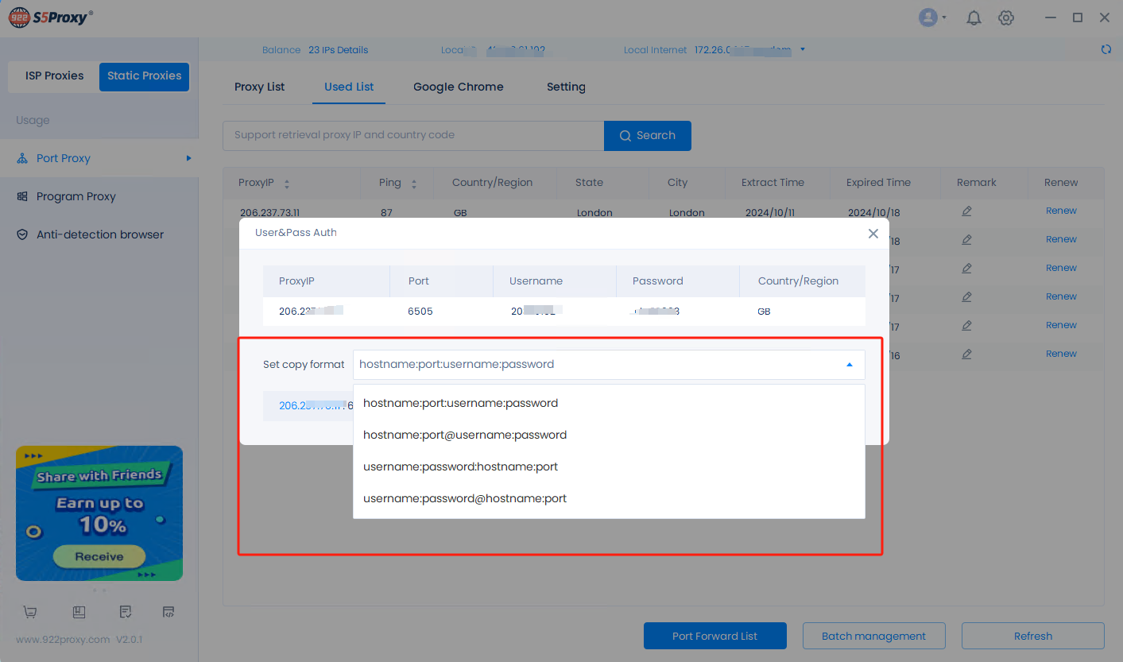
Task: Click the refresh icon at top right
Action: (x=1106, y=49)
